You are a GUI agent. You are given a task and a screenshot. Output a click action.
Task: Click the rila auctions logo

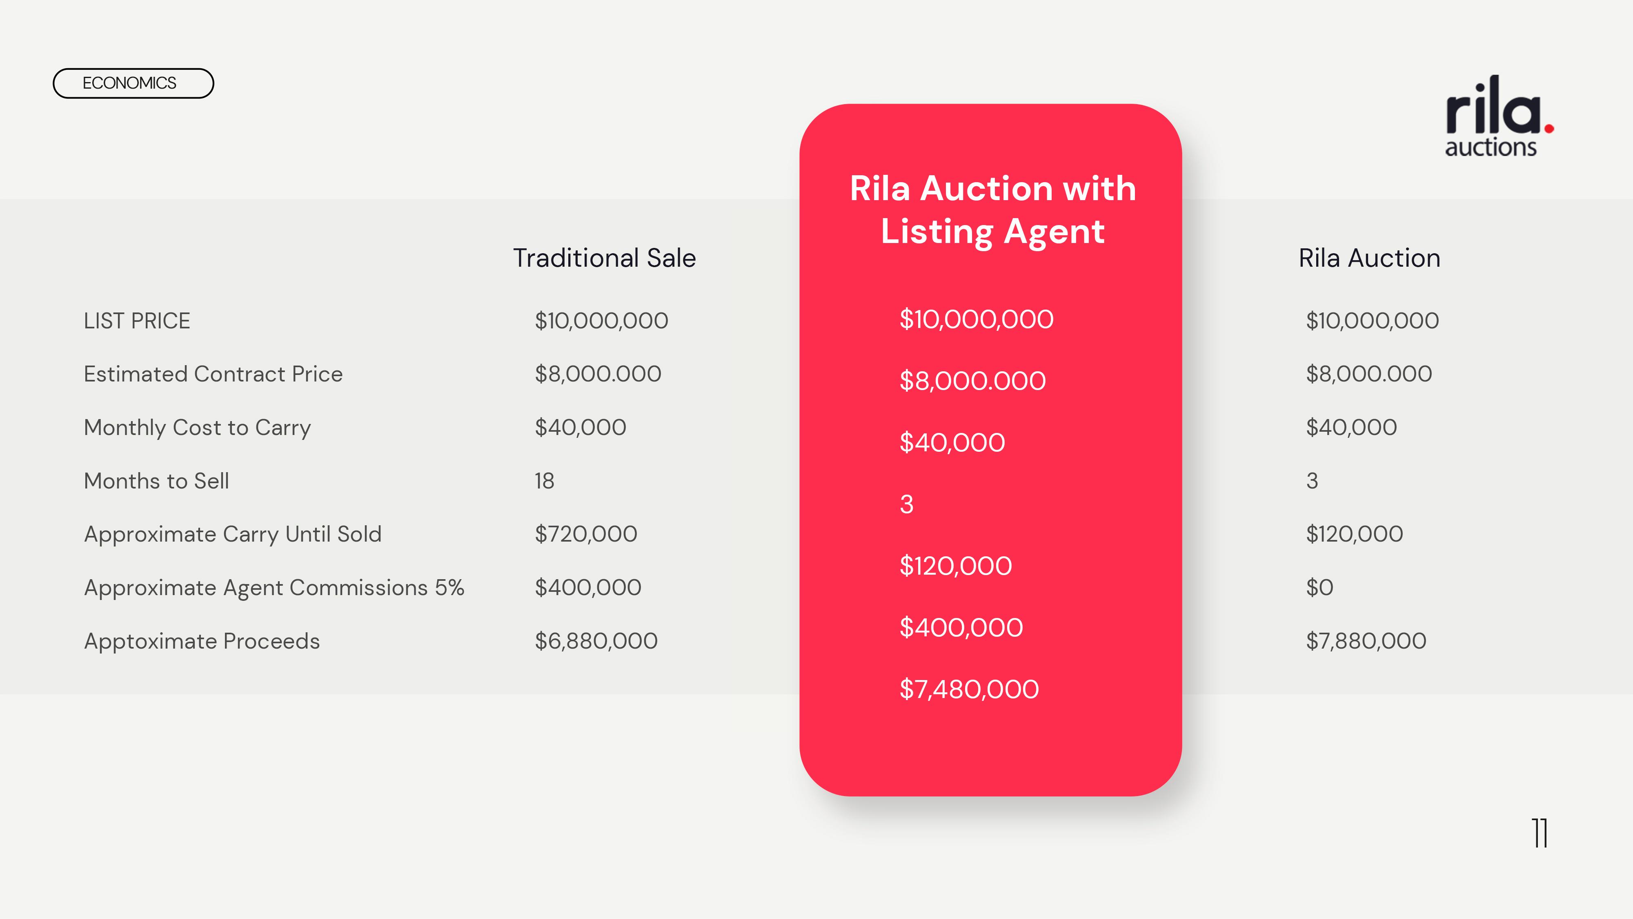[x=1499, y=116]
